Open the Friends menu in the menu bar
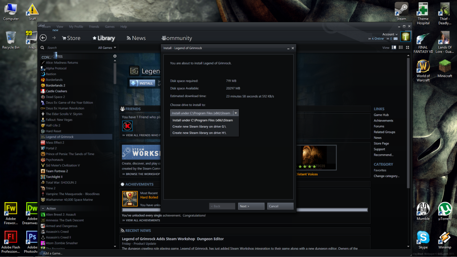 pyautogui.click(x=94, y=27)
